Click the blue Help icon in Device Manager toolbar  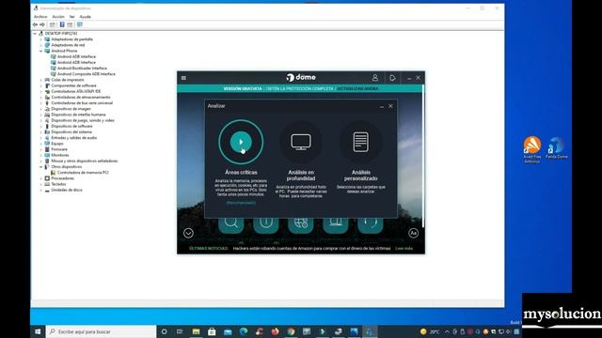(62, 24)
